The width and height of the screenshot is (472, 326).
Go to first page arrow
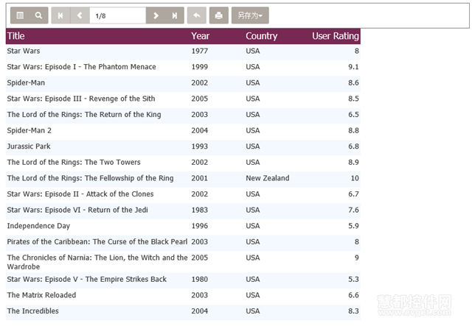60,15
